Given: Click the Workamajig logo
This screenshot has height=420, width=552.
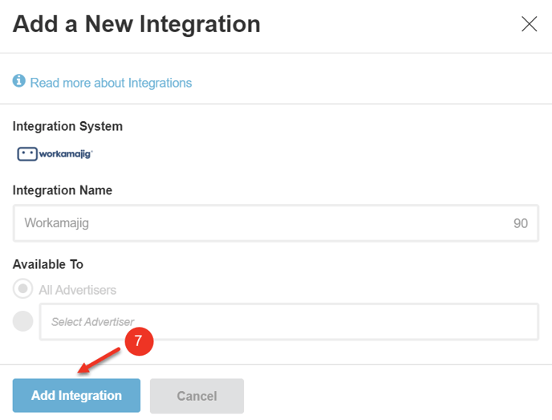Looking at the screenshot, I should click(55, 154).
